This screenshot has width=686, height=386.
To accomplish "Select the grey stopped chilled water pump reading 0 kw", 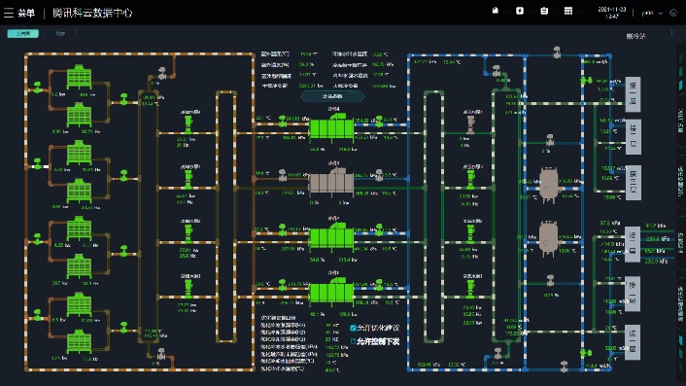I will coord(470,124).
